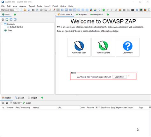The height and width of the screenshot is (137, 151).
Task: Toggle the Filter: OFF label
Action: (17, 103)
